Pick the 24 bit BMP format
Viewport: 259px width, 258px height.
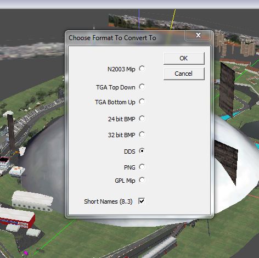[x=142, y=119]
